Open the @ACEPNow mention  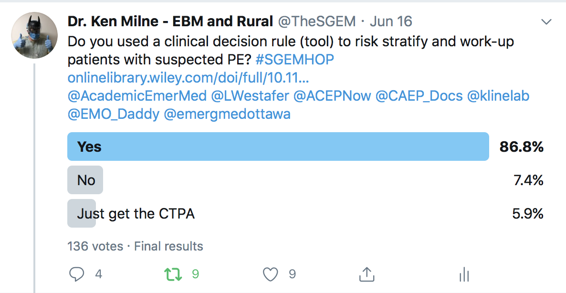[332, 96]
